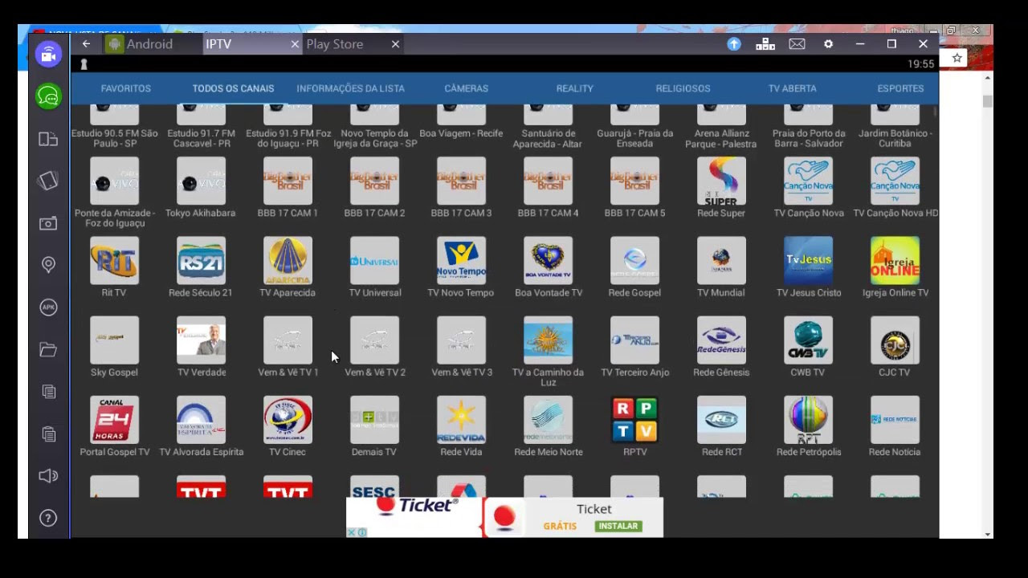Toggle the volume speaker sidebar icon
Viewport: 1028px width, 578px height.
click(48, 476)
